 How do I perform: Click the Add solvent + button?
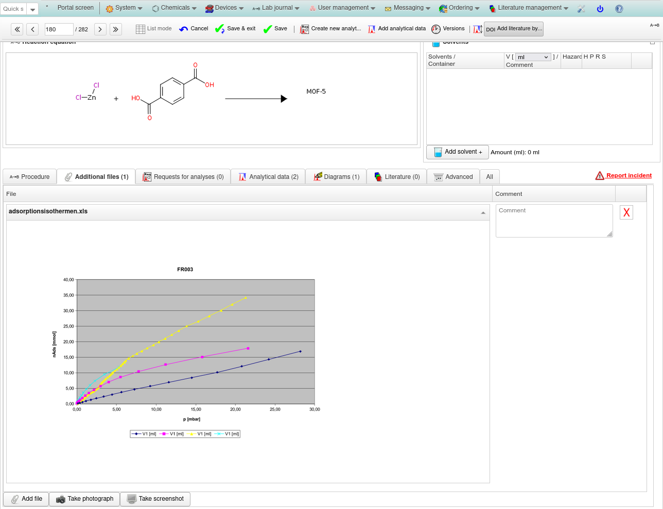pyautogui.click(x=458, y=152)
